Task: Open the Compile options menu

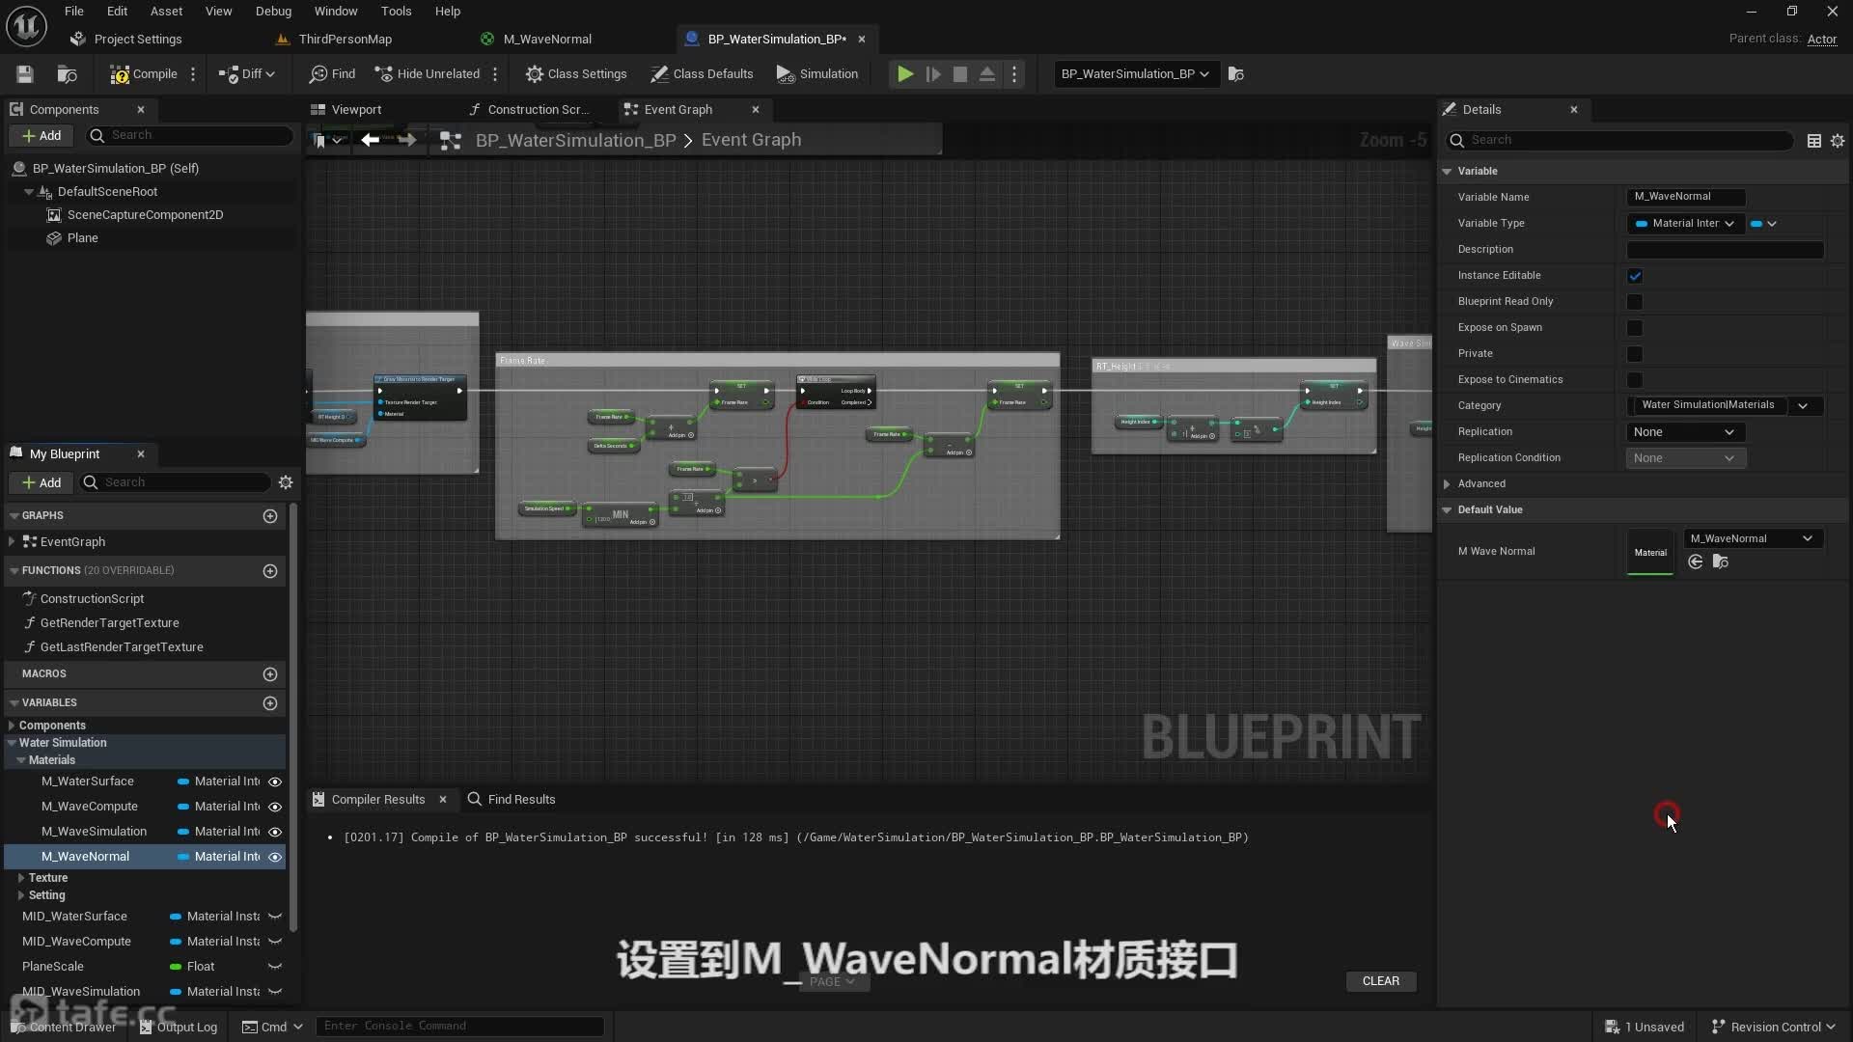Action: 193,74
